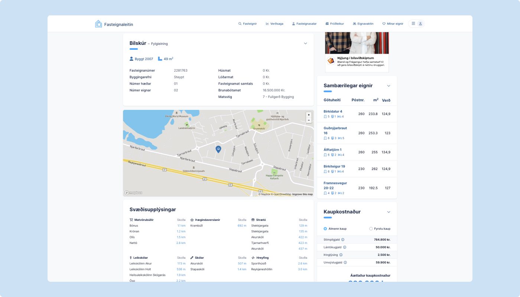
Task: Show info for Lántökugjald
Action: (345, 247)
